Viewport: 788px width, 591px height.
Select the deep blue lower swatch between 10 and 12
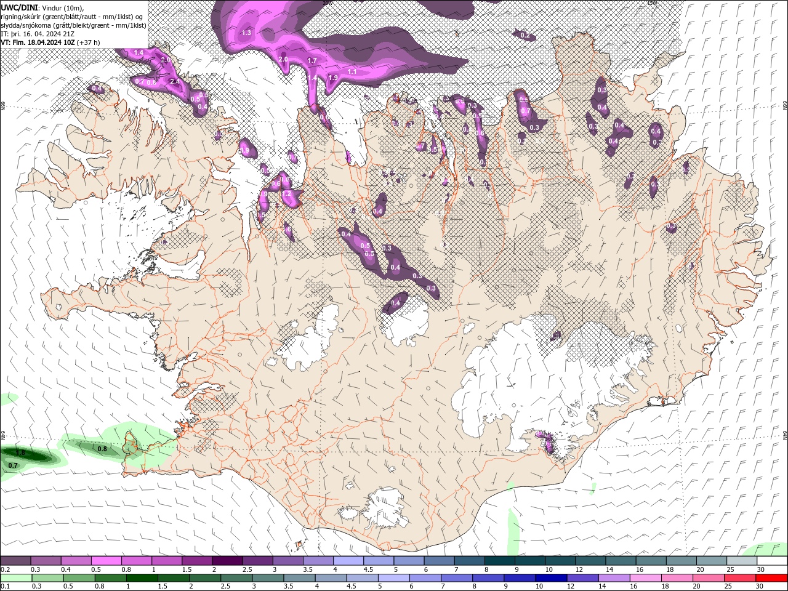(x=552, y=578)
